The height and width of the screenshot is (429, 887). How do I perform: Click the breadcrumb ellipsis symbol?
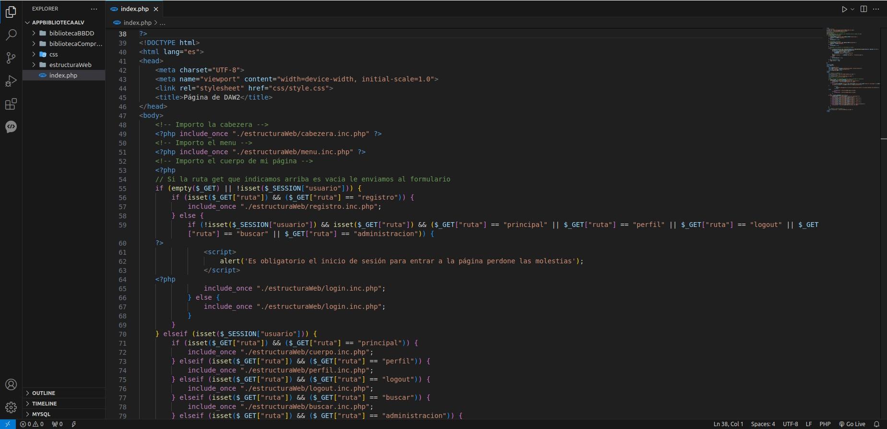tap(163, 23)
